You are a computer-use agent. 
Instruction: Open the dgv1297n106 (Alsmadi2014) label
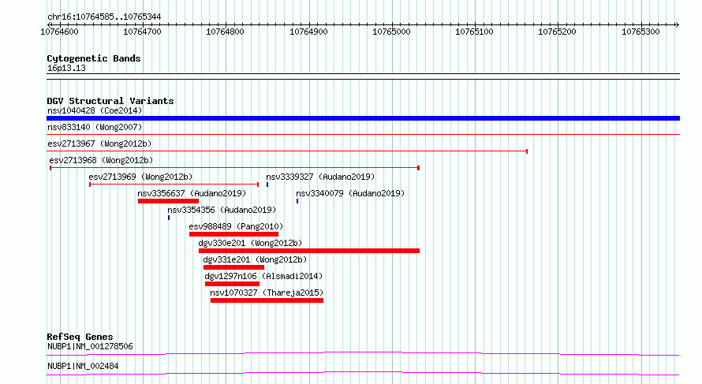point(263,276)
